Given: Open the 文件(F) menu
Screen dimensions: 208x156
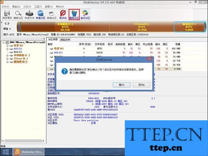Looking at the screenshot, I should (x=6, y=7).
